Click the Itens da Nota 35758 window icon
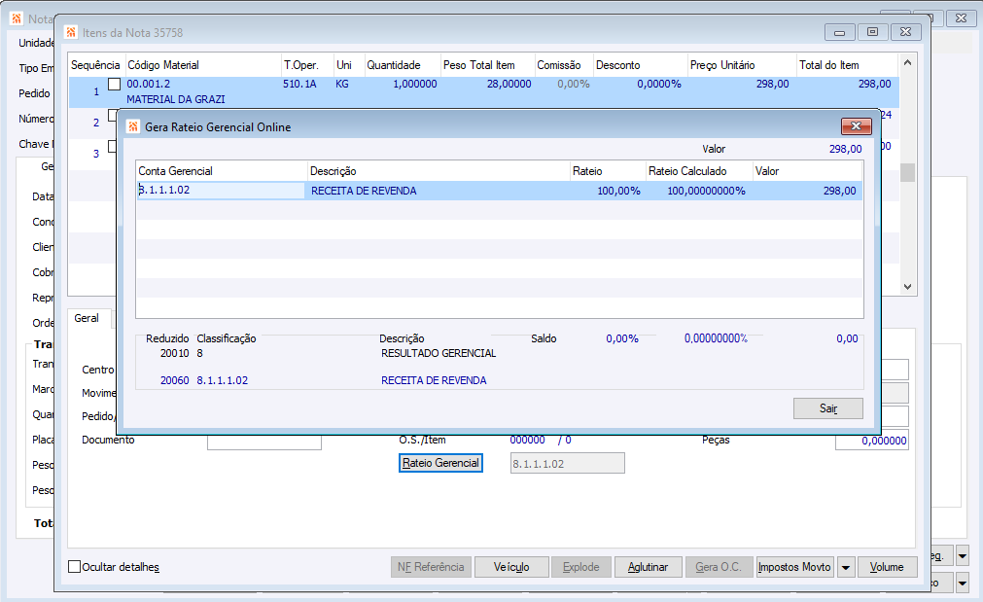Image resolution: width=983 pixels, height=602 pixels. pyautogui.click(x=71, y=32)
